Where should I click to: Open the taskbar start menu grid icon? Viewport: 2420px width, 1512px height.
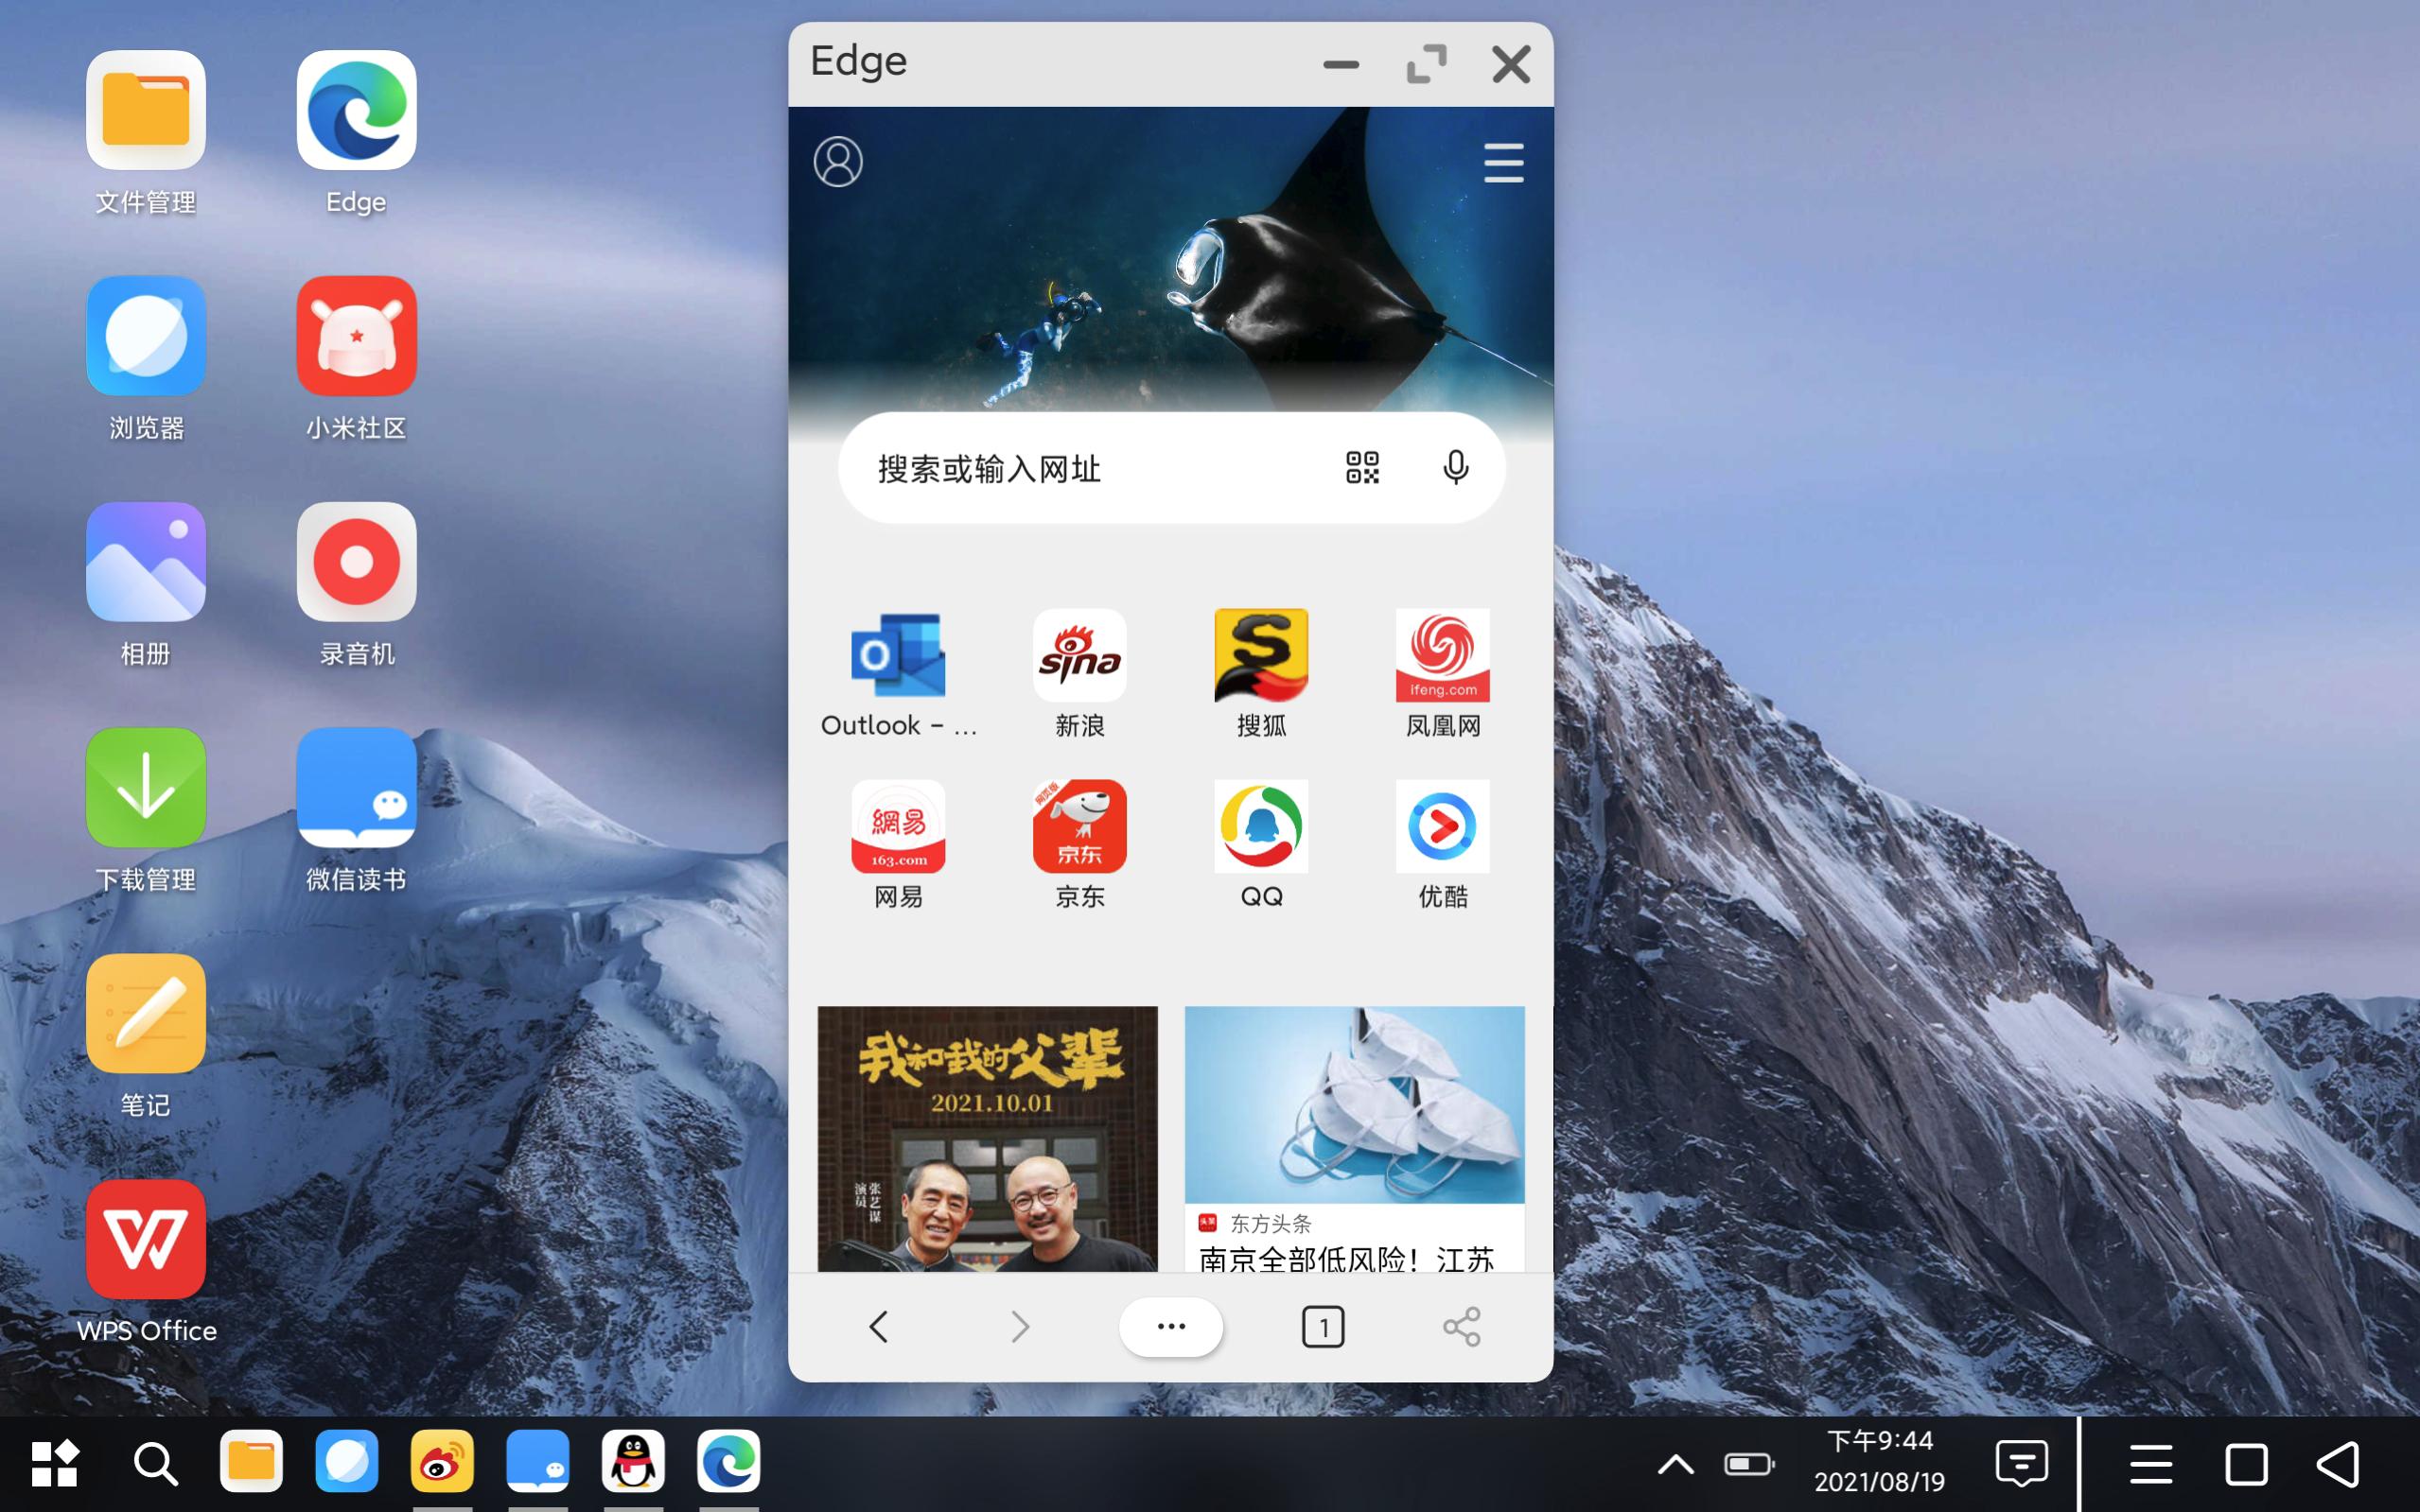click(x=55, y=1463)
